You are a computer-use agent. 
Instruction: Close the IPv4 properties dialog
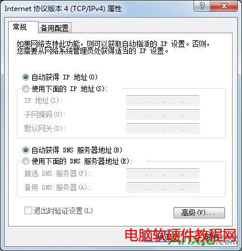pos(224,6)
